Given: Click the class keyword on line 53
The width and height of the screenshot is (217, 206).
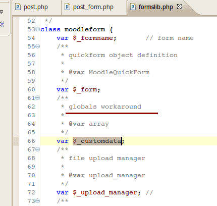Looking at the screenshot, I should click(x=50, y=29).
